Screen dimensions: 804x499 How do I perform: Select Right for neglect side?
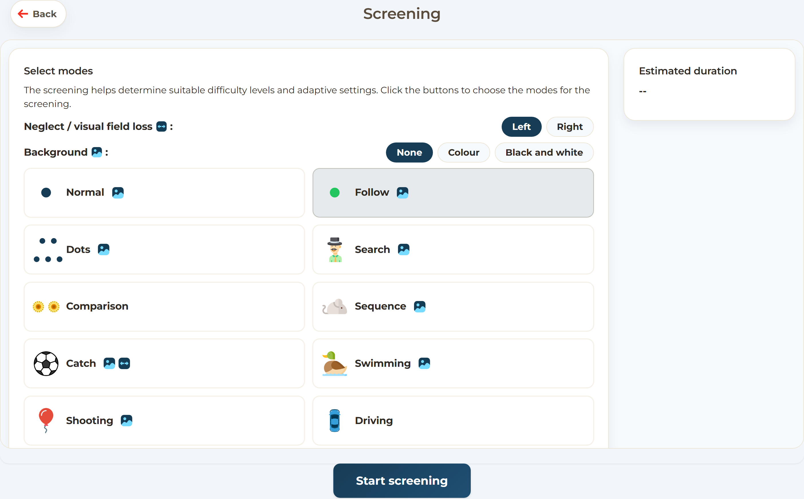click(x=569, y=127)
